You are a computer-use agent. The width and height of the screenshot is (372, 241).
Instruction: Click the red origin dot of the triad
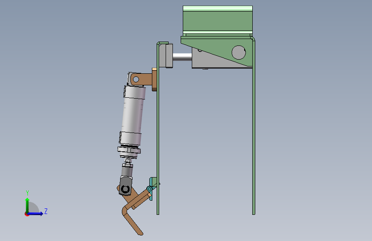pyautogui.click(x=27, y=214)
